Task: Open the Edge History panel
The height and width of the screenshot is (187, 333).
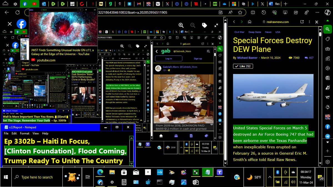Action: (x=264, y=12)
